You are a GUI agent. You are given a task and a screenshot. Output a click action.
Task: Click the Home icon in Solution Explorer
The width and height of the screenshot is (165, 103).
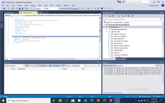point(110,16)
